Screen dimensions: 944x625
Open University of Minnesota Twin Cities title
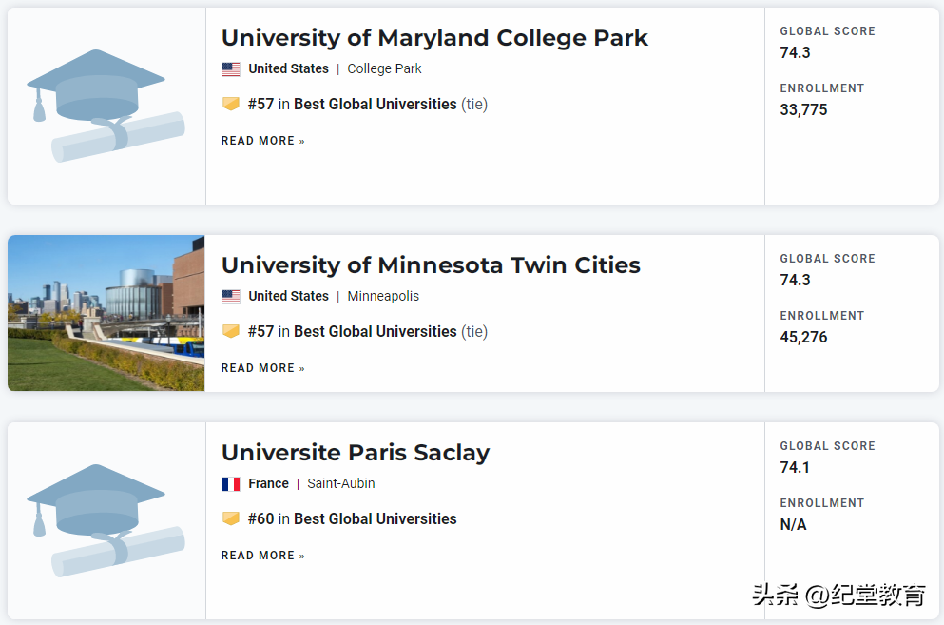tap(431, 265)
